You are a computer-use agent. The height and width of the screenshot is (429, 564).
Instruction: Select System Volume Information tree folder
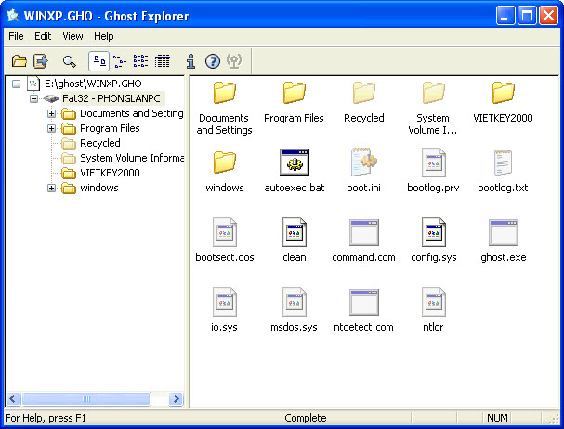coord(132,158)
